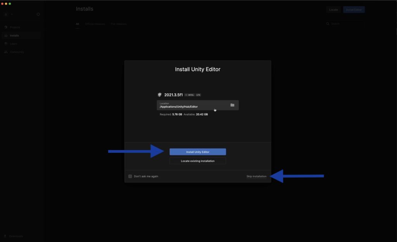Click the folder icon to browse install location
This screenshot has height=242, width=397.
232,105
